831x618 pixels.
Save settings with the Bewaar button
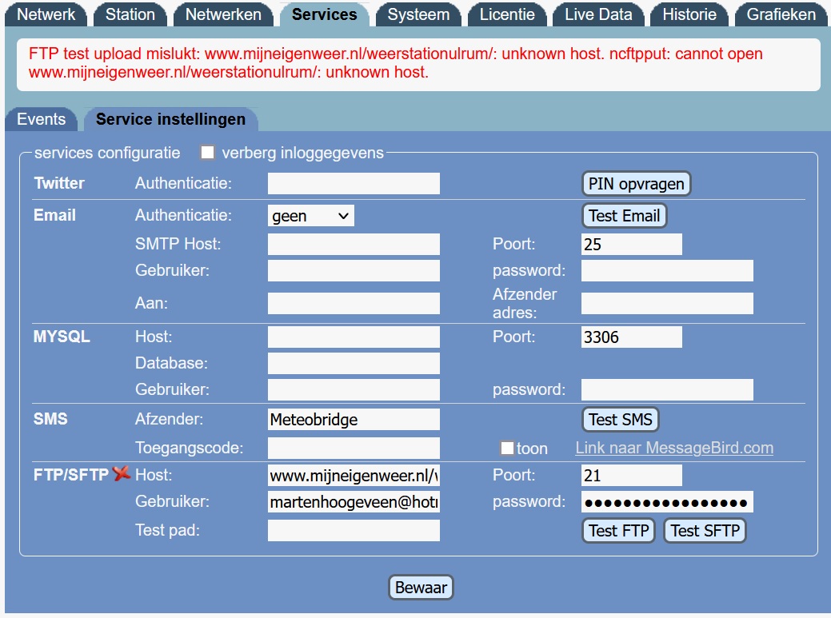tap(421, 588)
